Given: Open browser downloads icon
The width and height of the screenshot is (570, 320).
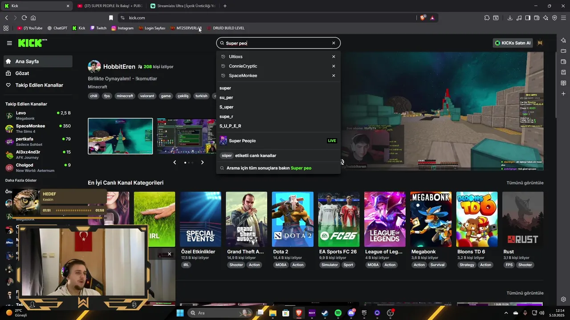Looking at the screenshot, I should [x=510, y=18].
